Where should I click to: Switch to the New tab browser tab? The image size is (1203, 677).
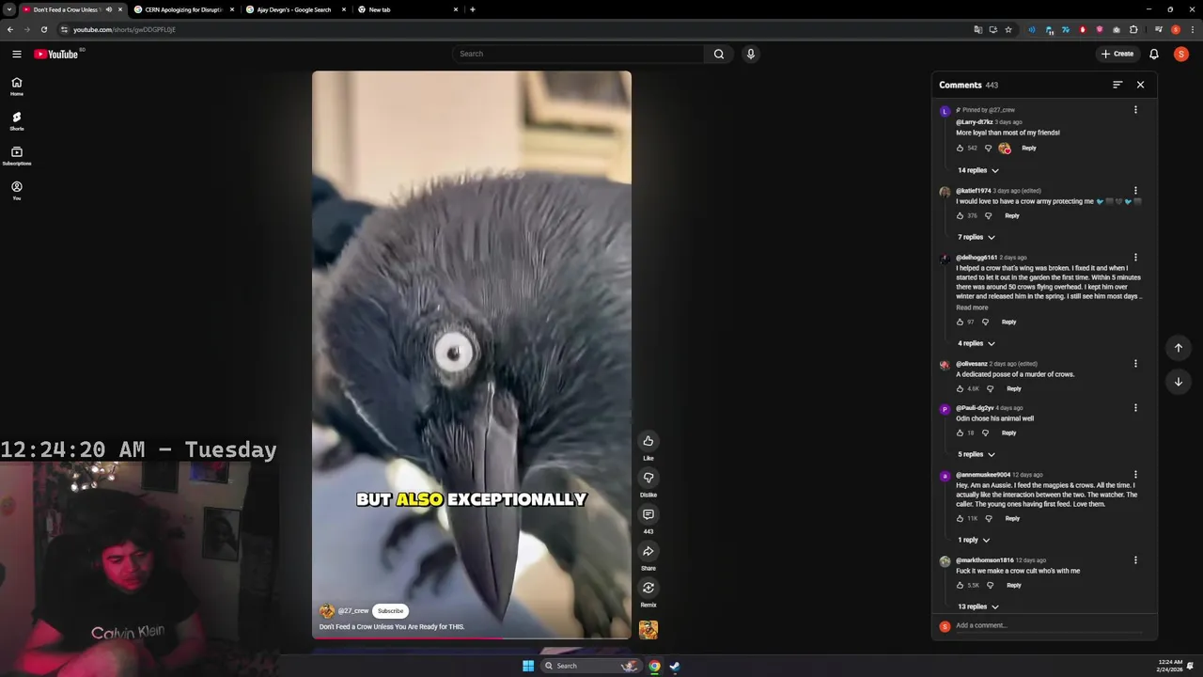pyautogui.click(x=408, y=9)
